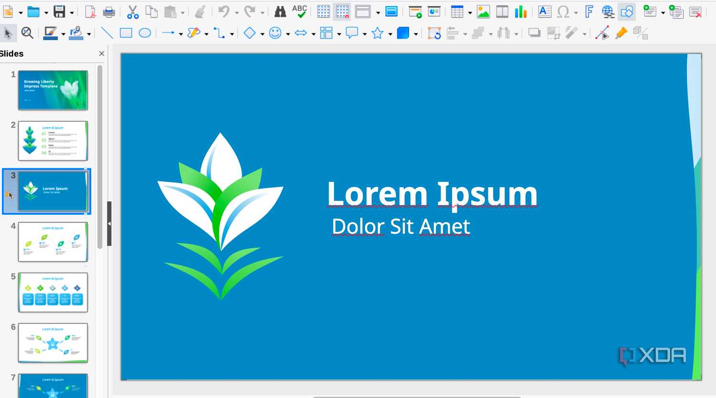Select slide 6 thumbnail

pyautogui.click(x=53, y=343)
